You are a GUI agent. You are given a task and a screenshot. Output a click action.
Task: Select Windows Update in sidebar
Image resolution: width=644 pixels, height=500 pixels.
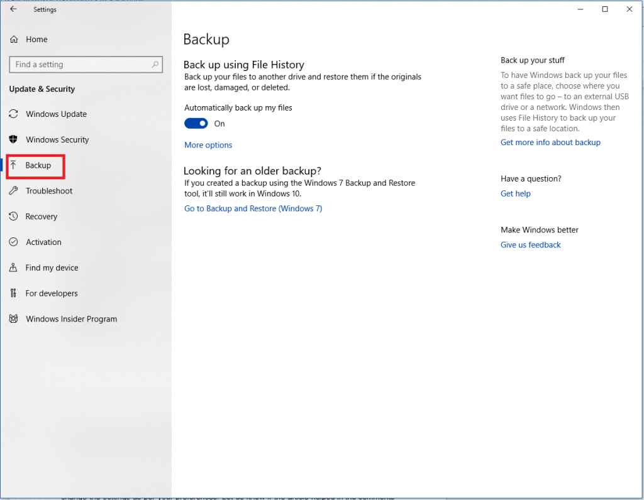[56, 114]
